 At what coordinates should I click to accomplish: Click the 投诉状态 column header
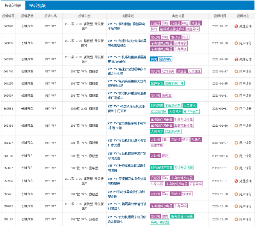243,16
